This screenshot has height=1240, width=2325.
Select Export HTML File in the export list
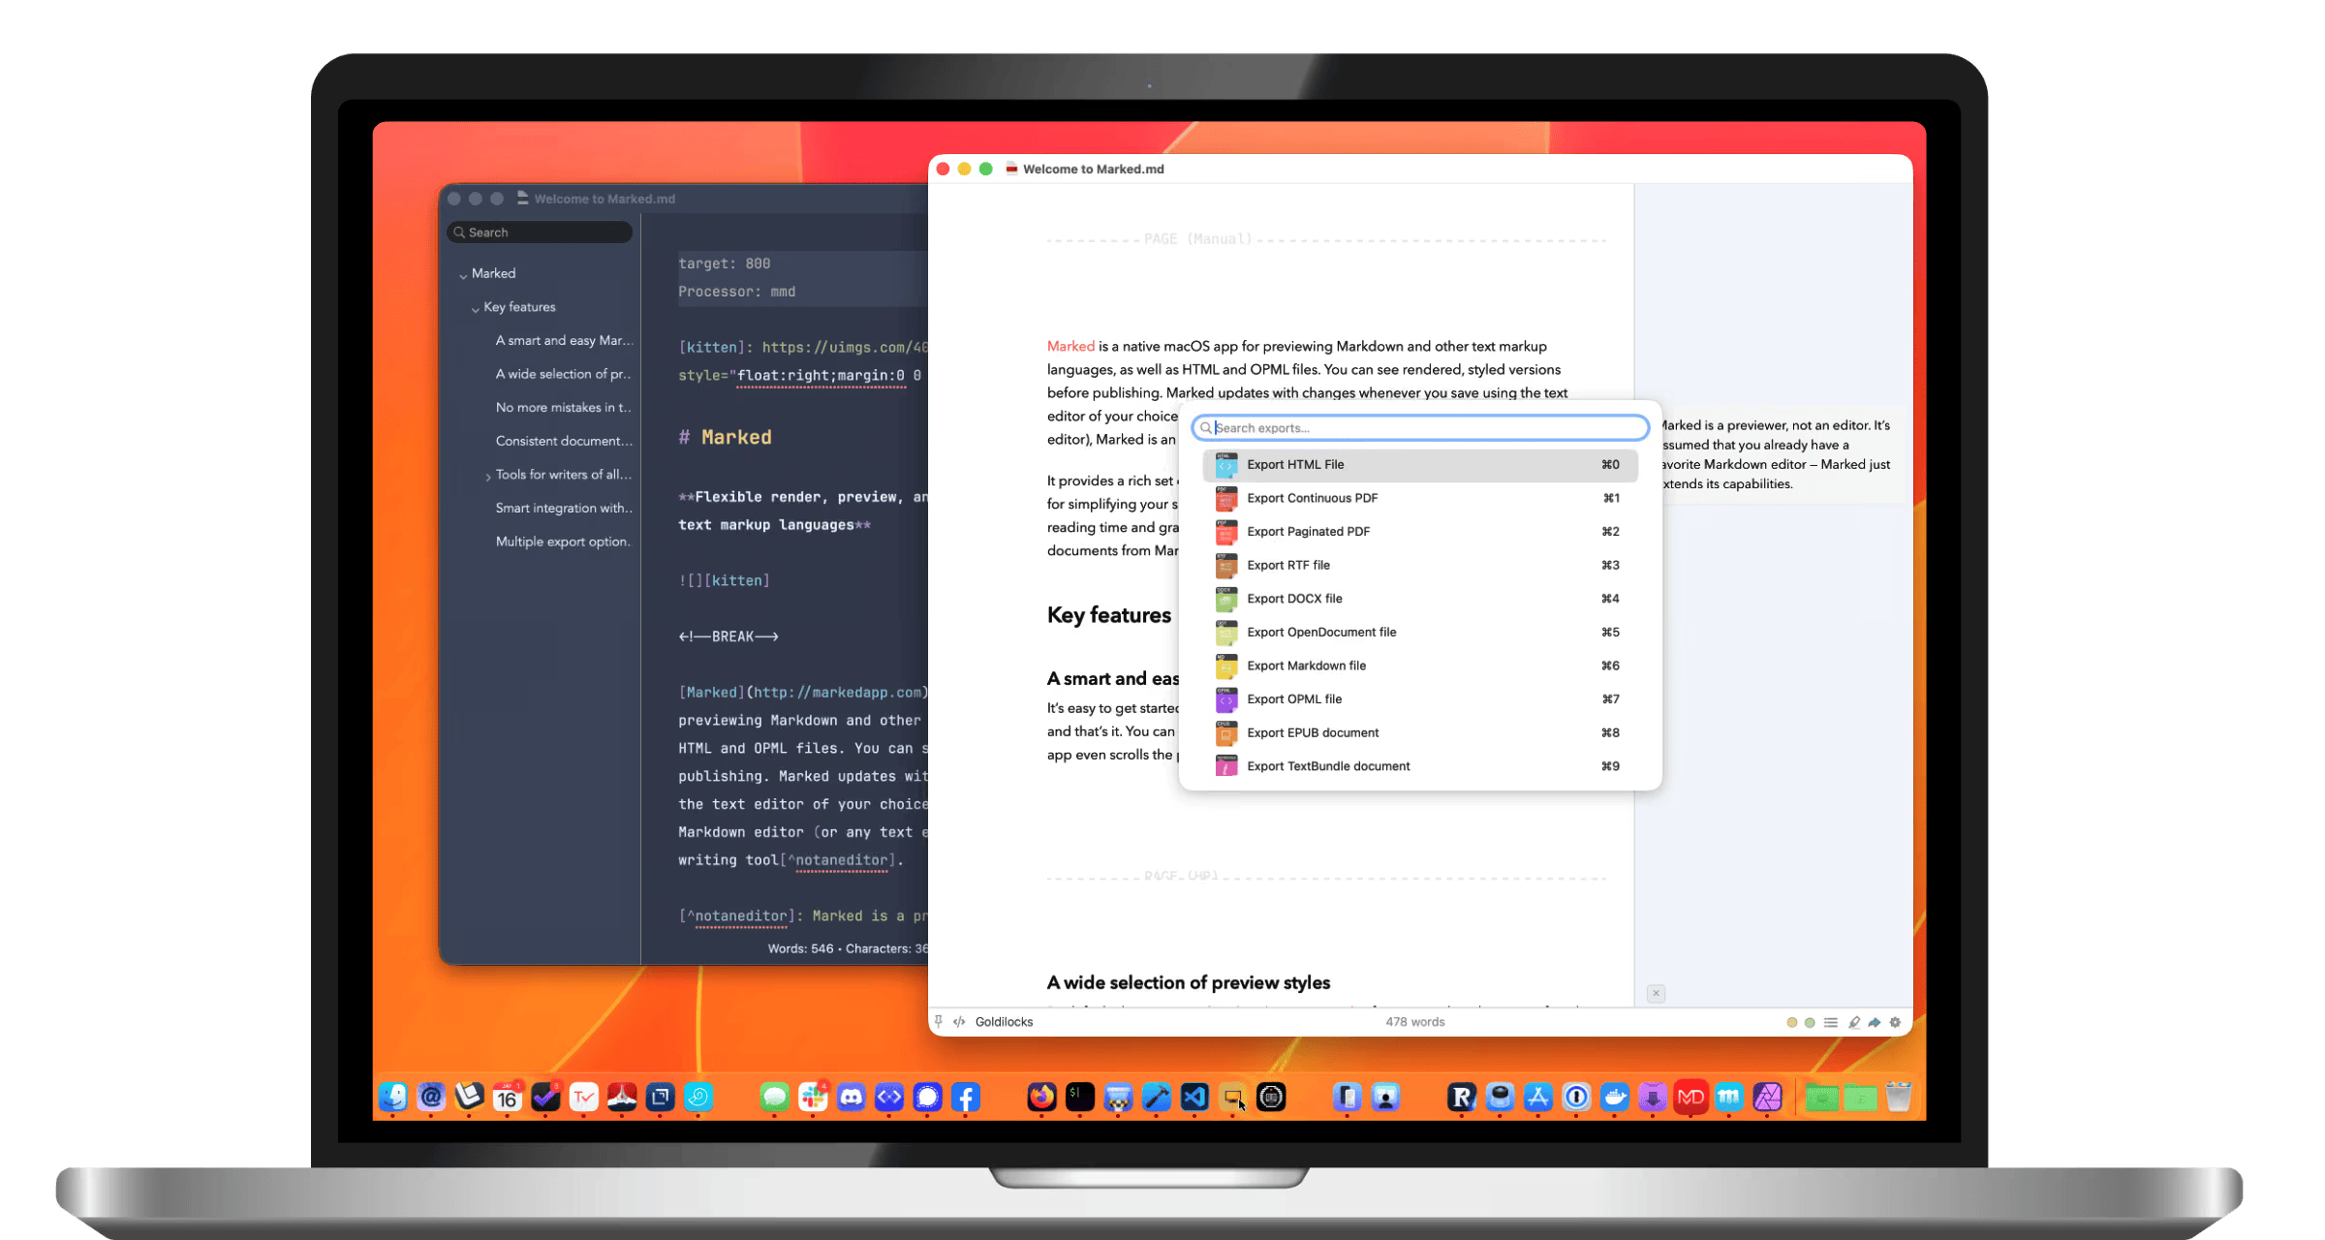1420,465
